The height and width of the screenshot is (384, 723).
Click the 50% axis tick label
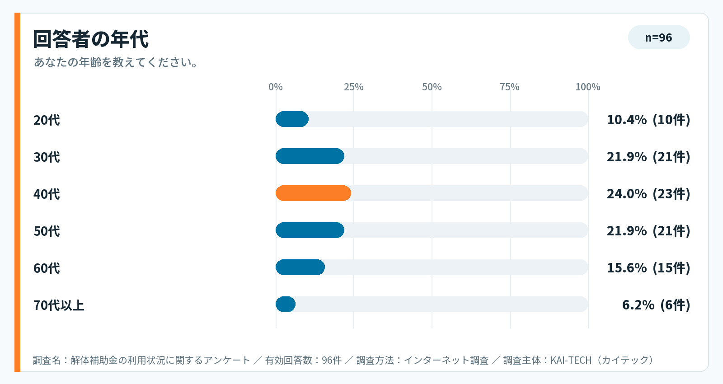click(x=432, y=87)
